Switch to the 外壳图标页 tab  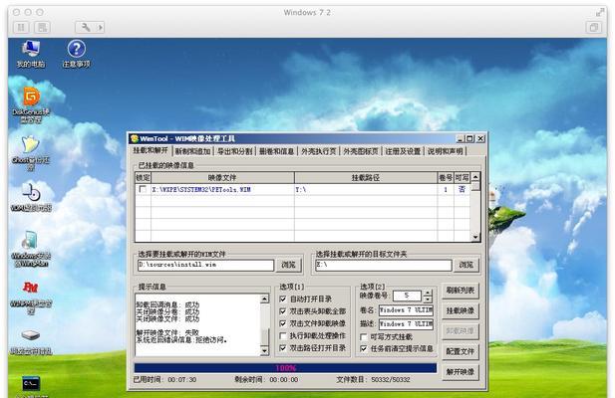pyautogui.click(x=361, y=151)
